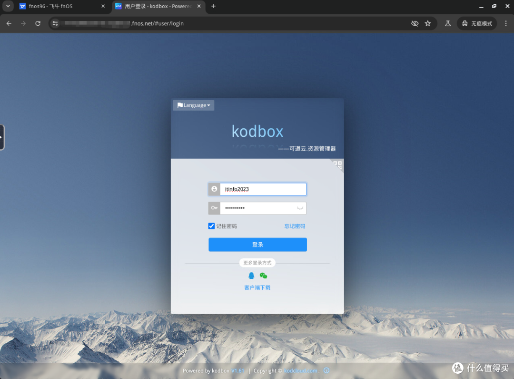Click the address bar URL

click(x=158, y=23)
